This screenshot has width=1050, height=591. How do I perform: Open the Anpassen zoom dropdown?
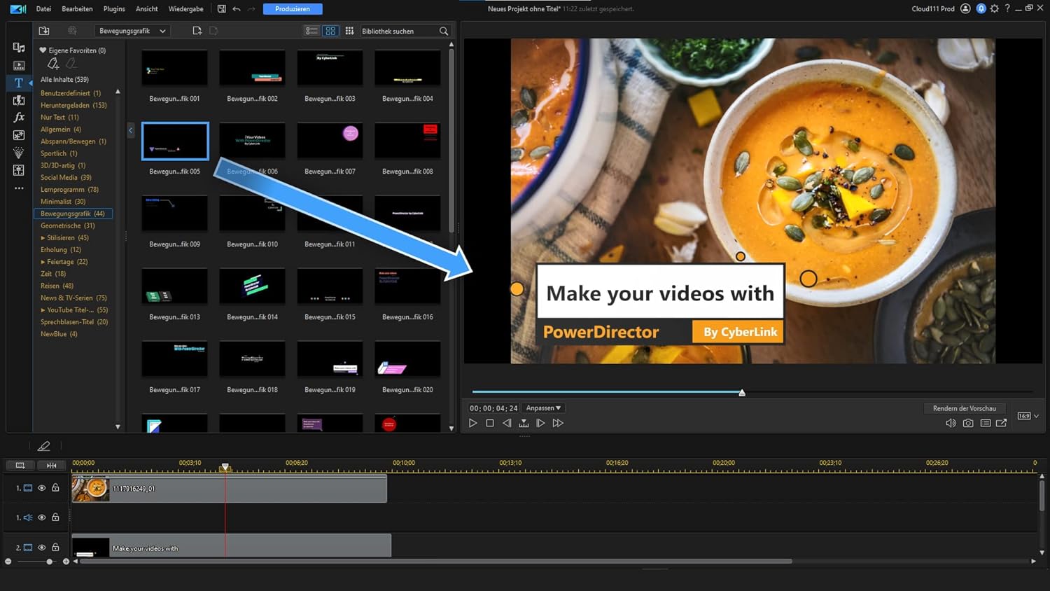[x=543, y=408]
